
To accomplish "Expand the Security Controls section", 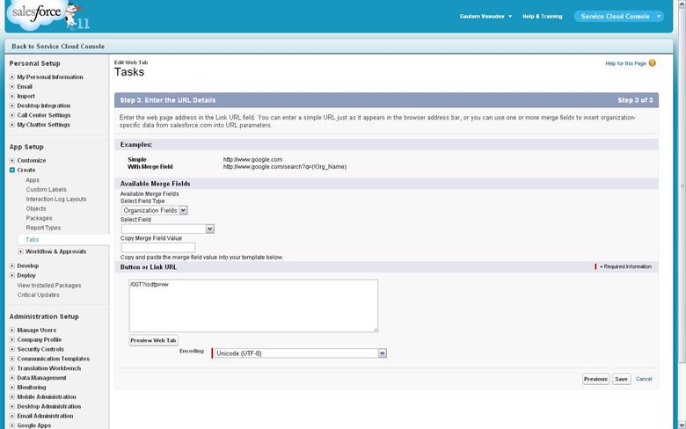I will point(12,349).
